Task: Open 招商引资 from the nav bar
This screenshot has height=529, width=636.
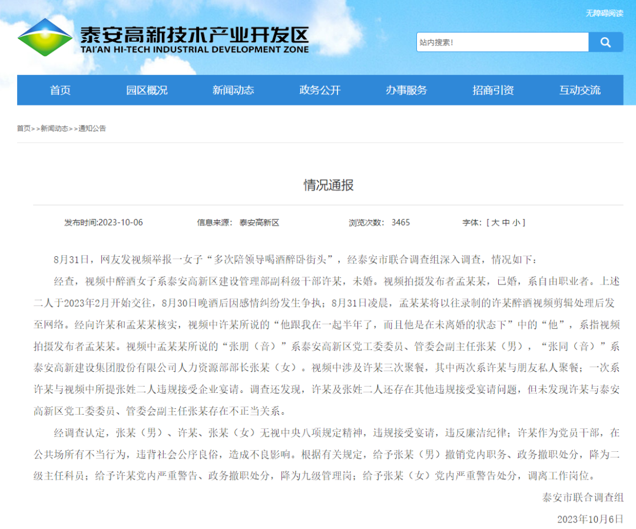Action: pyautogui.click(x=493, y=90)
